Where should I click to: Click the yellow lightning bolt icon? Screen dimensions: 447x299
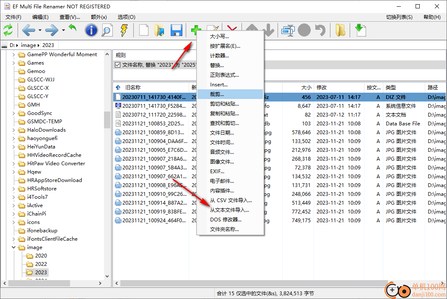click(124, 30)
